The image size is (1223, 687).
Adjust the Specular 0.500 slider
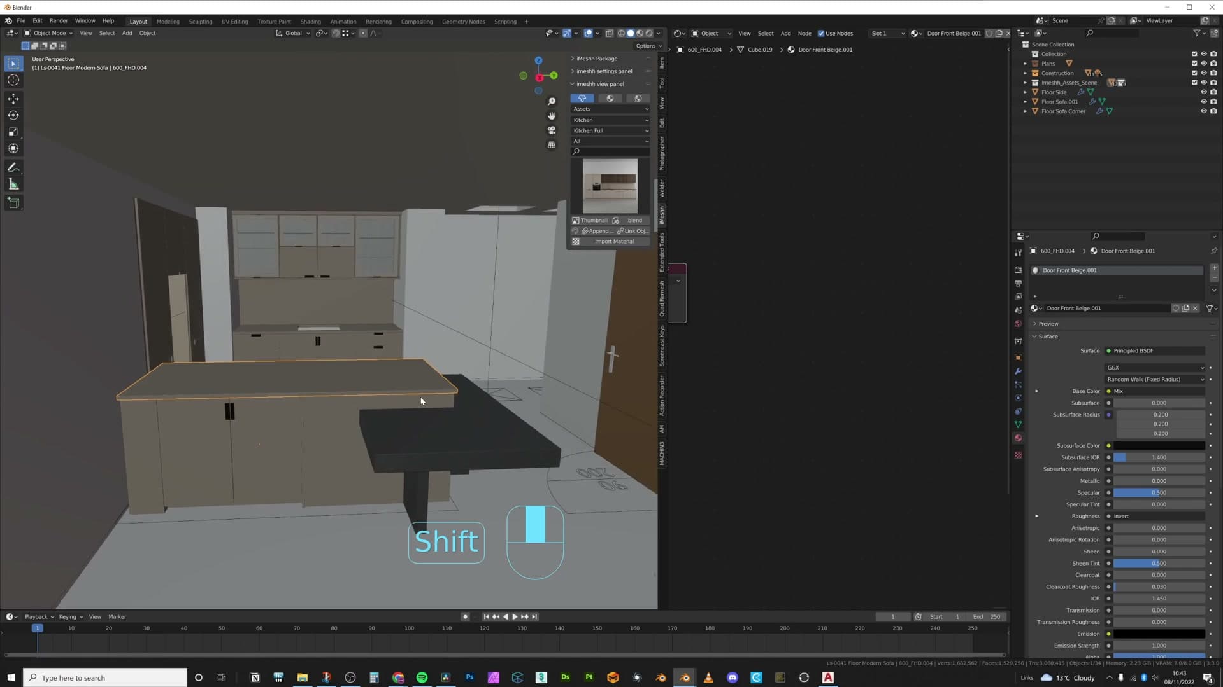[1159, 493]
